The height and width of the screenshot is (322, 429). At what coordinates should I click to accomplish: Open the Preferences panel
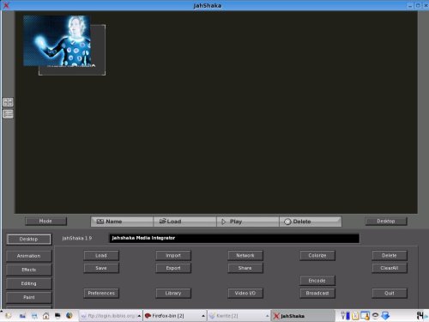(101, 293)
